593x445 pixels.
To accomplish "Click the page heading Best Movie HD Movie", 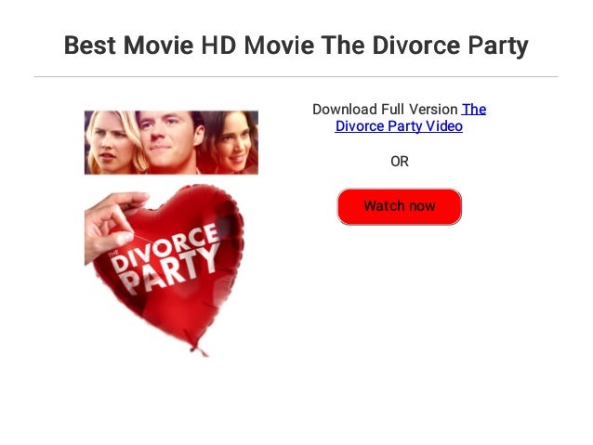I will pos(189,45).
